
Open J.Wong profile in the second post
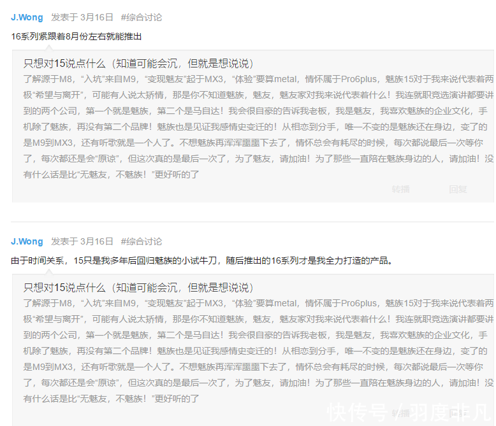pyautogui.click(x=27, y=241)
